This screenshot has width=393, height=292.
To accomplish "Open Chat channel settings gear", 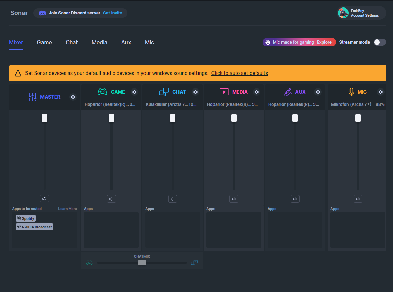I will 195,92.
